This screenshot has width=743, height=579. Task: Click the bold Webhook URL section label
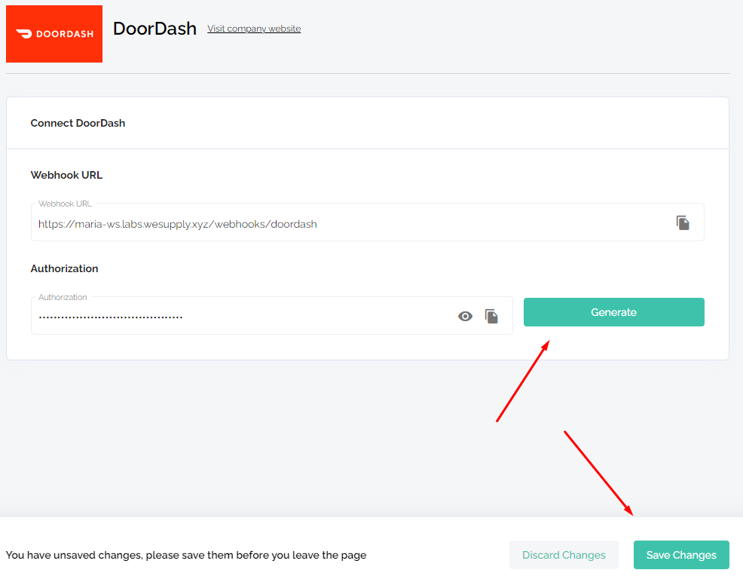[x=66, y=175]
